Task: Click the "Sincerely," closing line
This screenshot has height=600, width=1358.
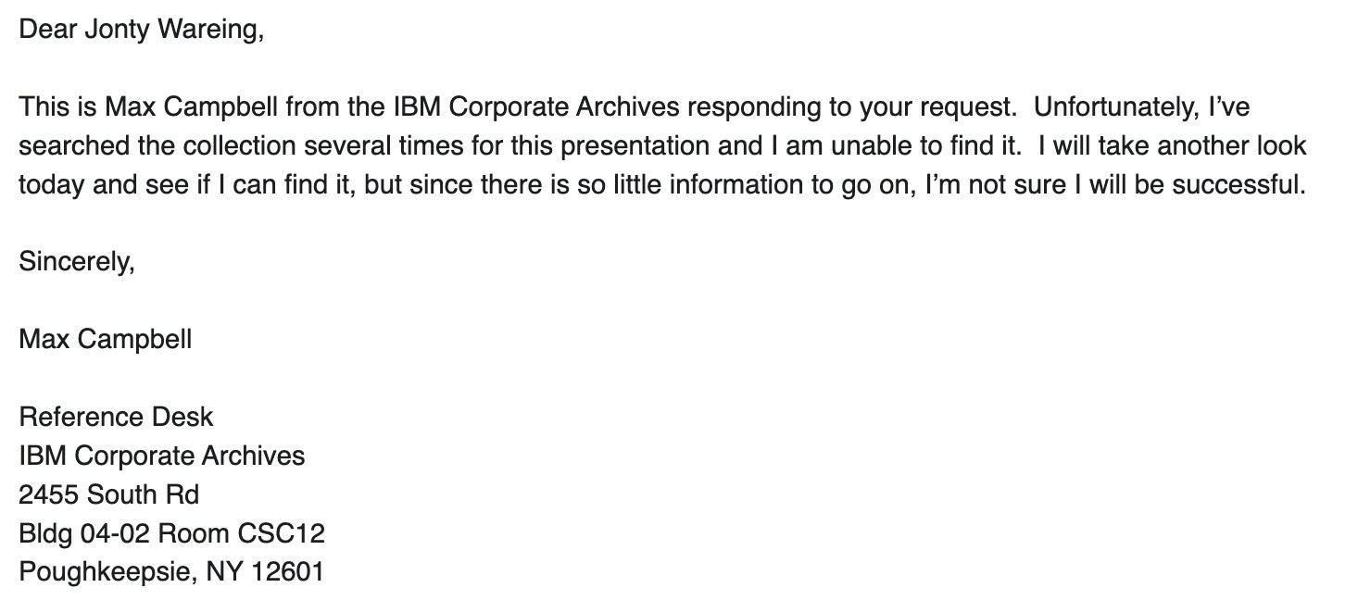Action: pos(77,262)
